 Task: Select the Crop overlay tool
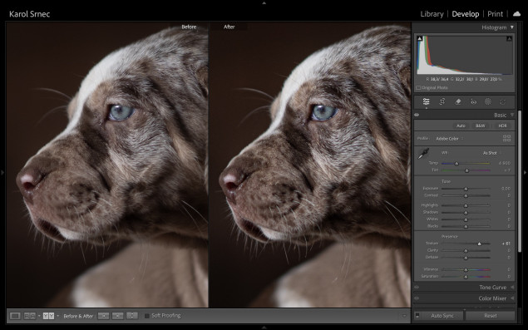pyautogui.click(x=442, y=101)
